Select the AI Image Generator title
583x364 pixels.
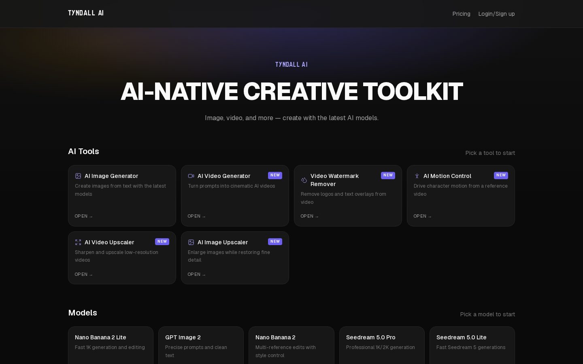coord(111,176)
